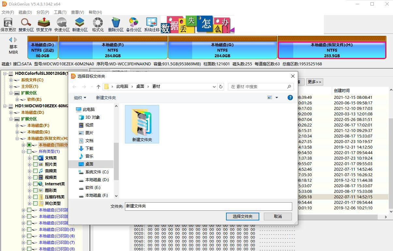
Task: Select 音乐 in the navigation pane
Action: 86,156
